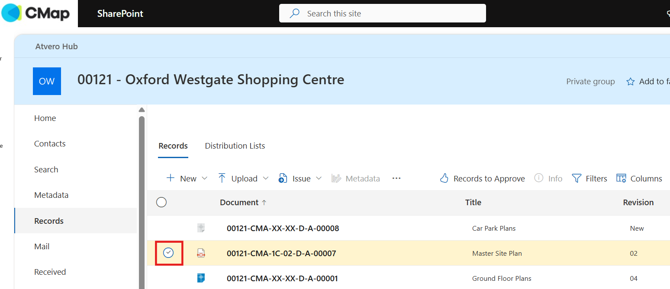Click the Issue document icon
This screenshot has width=670, height=289.
(x=283, y=178)
